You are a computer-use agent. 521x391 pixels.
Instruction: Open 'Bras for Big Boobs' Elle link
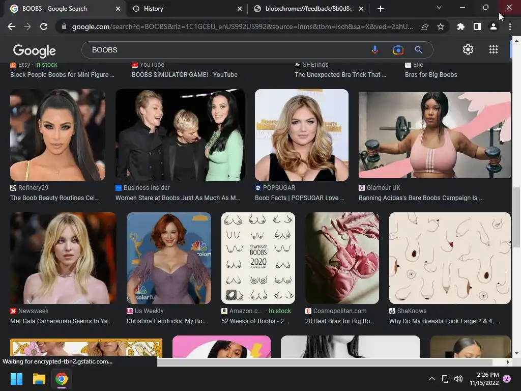[x=431, y=75]
